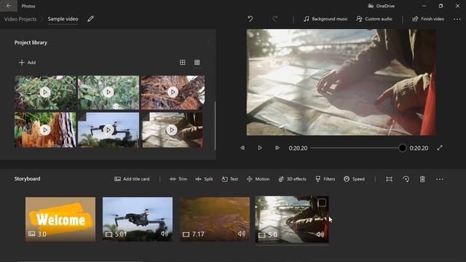Mute audio on the map storyboard clip

[320, 234]
